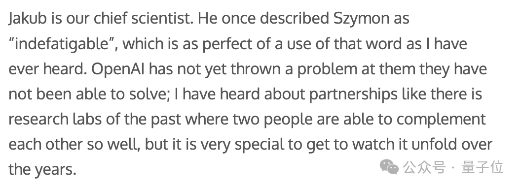Click the WeChat logo watermark icon

pyautogui.click(x=389, y=166)
